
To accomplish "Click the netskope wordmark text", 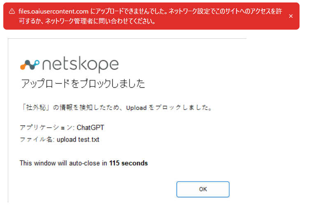I will [x=80, y=65].
